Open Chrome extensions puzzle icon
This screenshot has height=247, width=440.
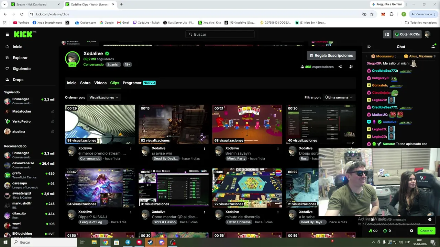tap(392, 14)
